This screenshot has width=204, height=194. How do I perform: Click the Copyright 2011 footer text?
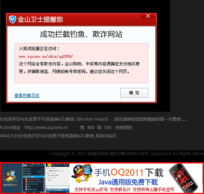pos(127,153)
